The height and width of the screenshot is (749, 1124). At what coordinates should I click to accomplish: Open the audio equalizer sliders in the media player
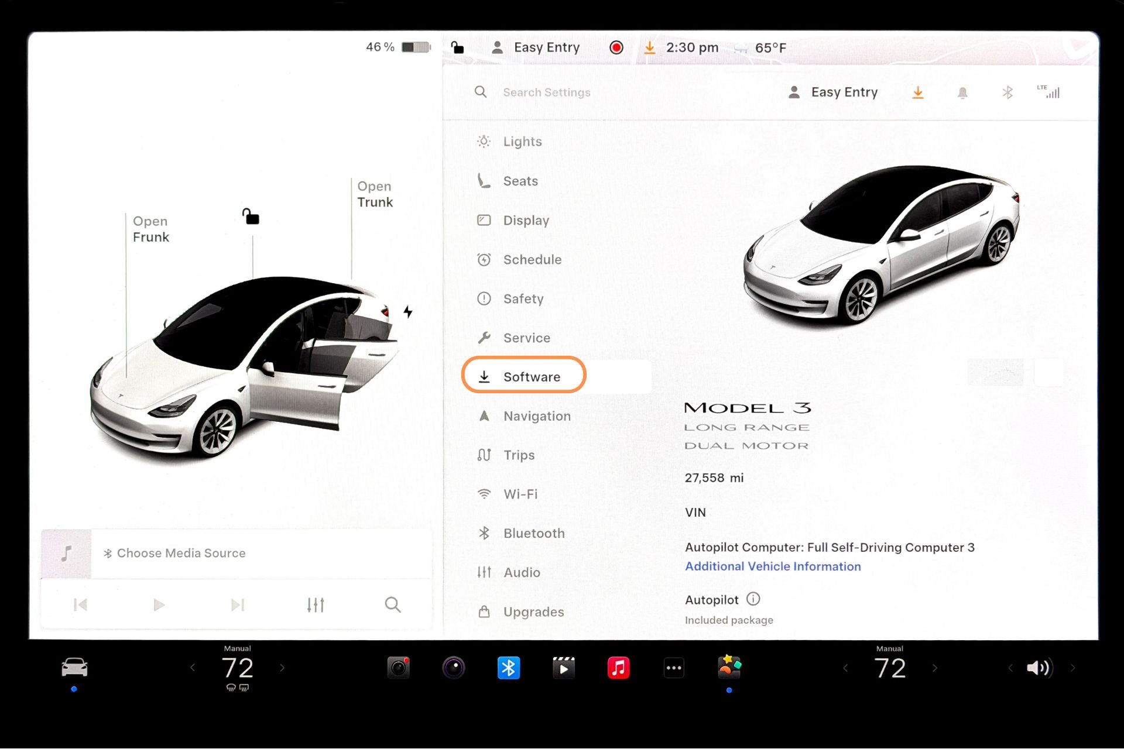pyautogui.click(x=315, y=604)
